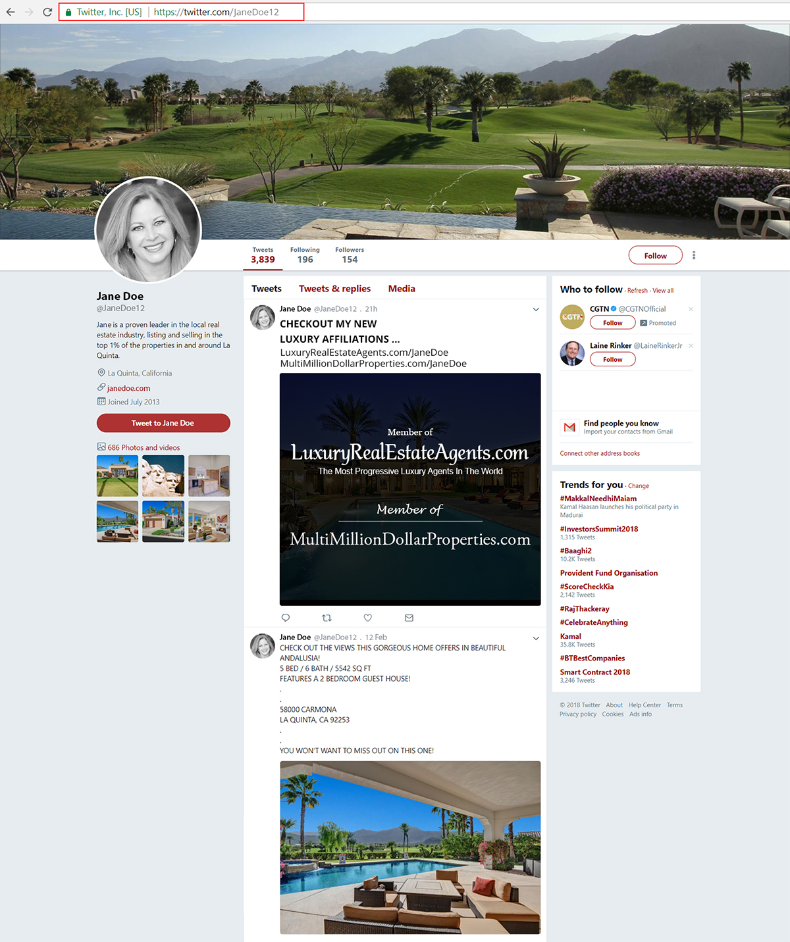Switch to Tweets & replies tab
The width and height of the screenshot is (790, 942).
(x=334, y=289)
